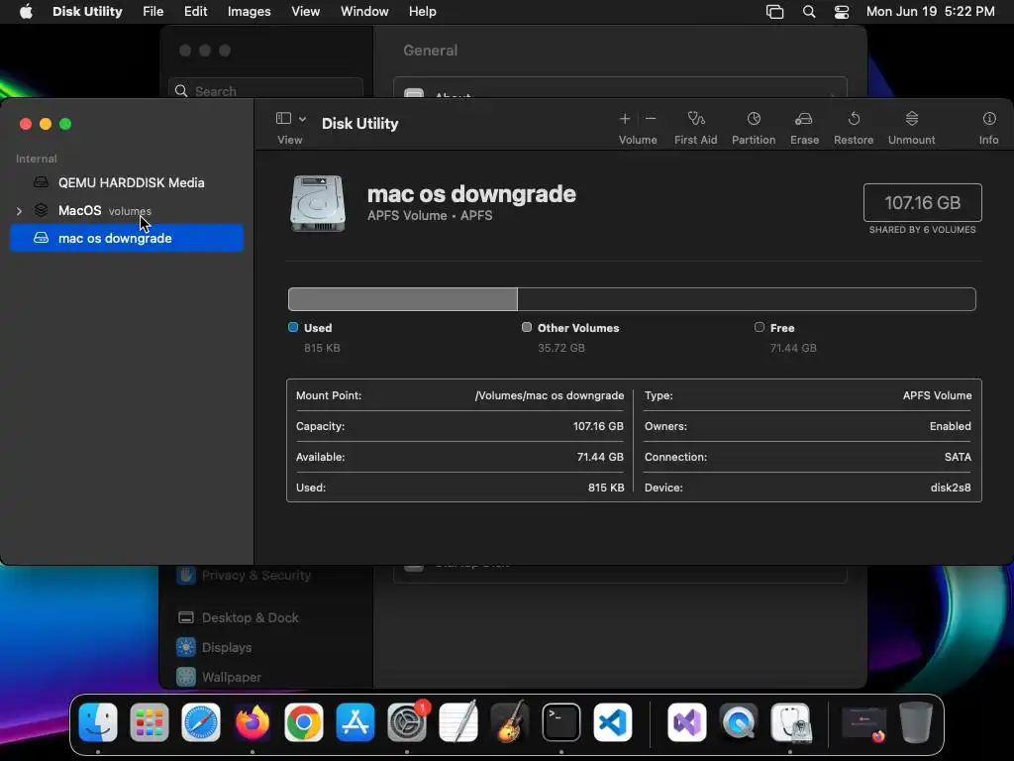Click the mount point /Volumes/mac os downgrade
The width and height of the screenshot is (1014, 761).
(549, 395)
